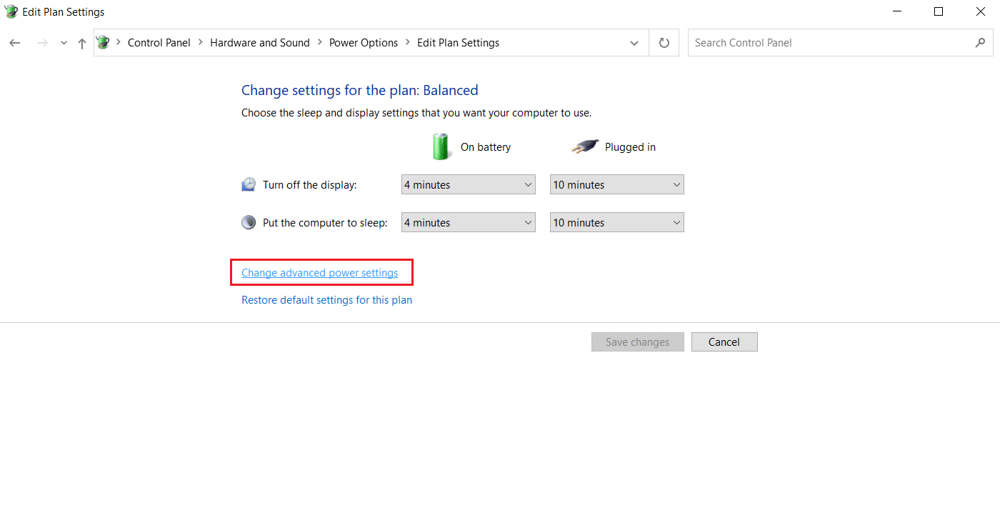
Task: Click the 'Turn off the display:' label
Action: point(310,185)
